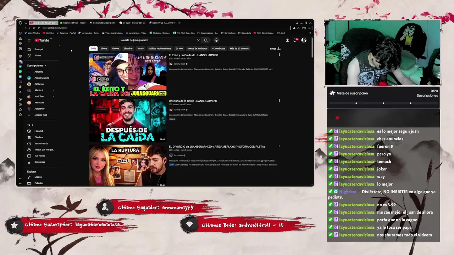This screenshot has height=255, width=454.
Task: Open the browser tab search magnifier
Action: click(x=297, y=23)
